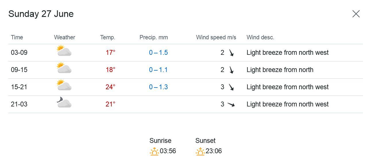Click the partly cloudy icon for 09-15
The image size is (371, 165).
pos(64,68)
